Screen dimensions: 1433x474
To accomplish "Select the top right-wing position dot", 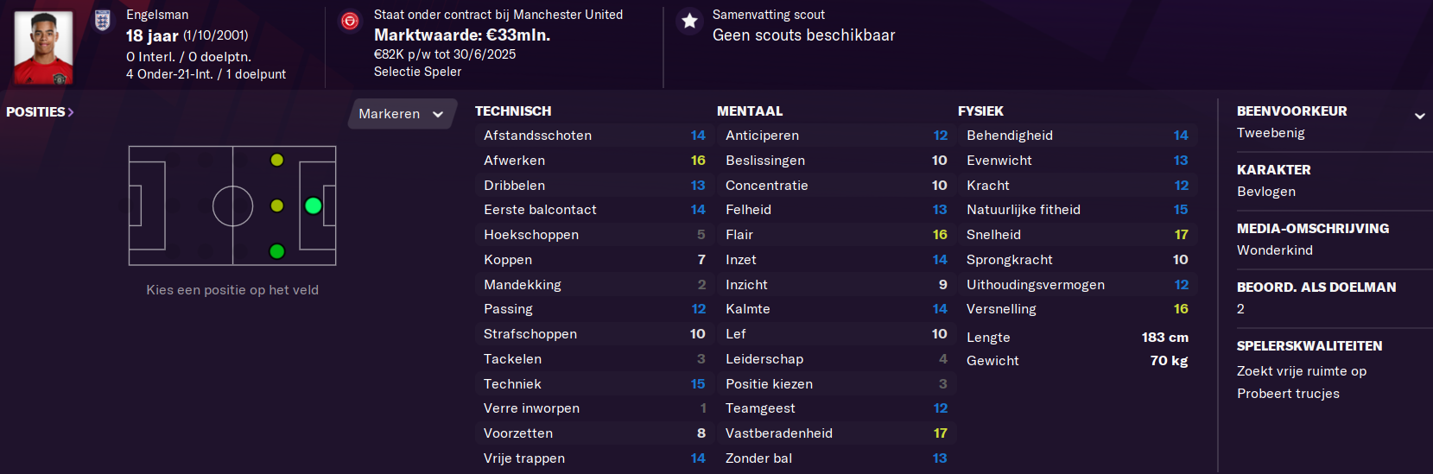I will tap(277, 160).
